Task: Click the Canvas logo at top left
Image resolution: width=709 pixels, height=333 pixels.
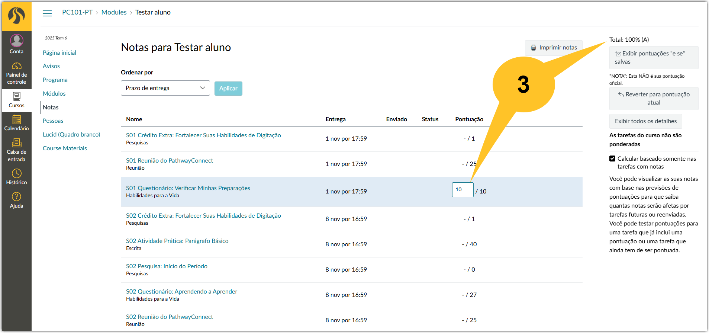Action: [x=17, y=16]
